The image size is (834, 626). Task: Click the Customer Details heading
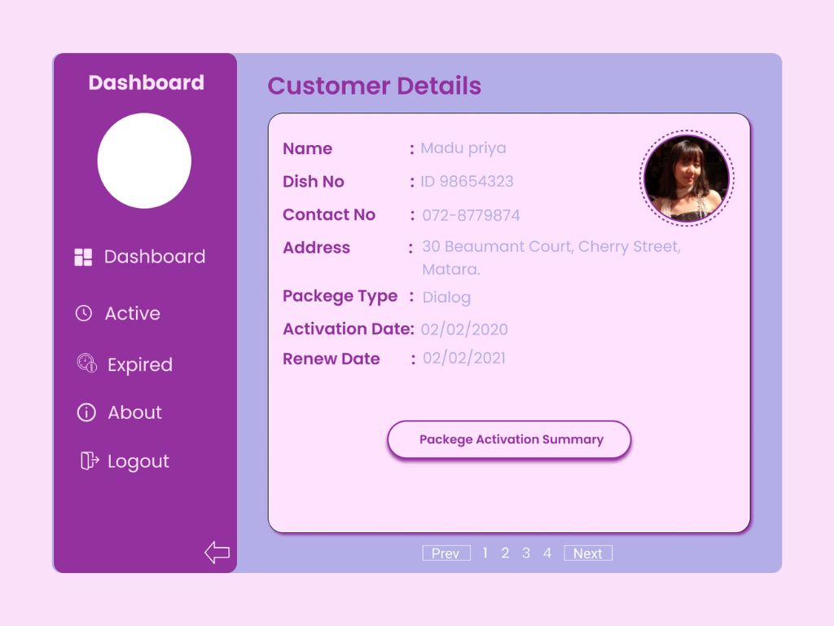tap(375, 86)
